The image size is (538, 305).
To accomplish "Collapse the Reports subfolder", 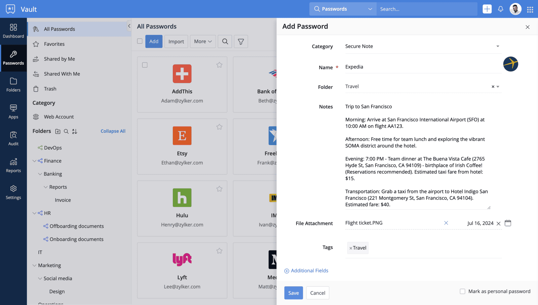I will tap(45, 187).
